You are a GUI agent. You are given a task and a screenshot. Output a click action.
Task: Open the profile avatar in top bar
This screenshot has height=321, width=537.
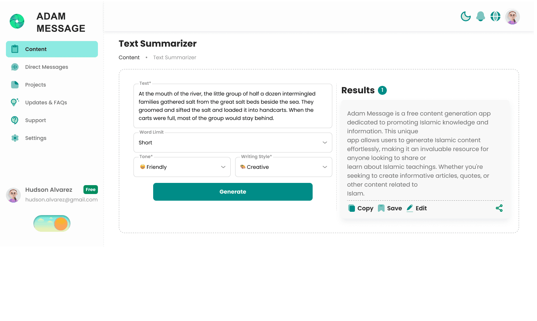(513, 17)
